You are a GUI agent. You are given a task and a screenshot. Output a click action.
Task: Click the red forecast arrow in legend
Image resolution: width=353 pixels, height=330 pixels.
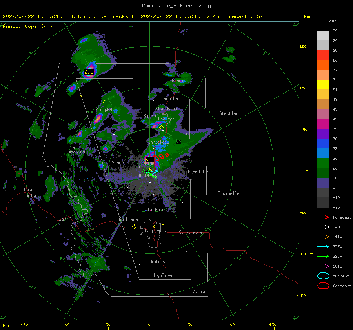tap(323, 217)
